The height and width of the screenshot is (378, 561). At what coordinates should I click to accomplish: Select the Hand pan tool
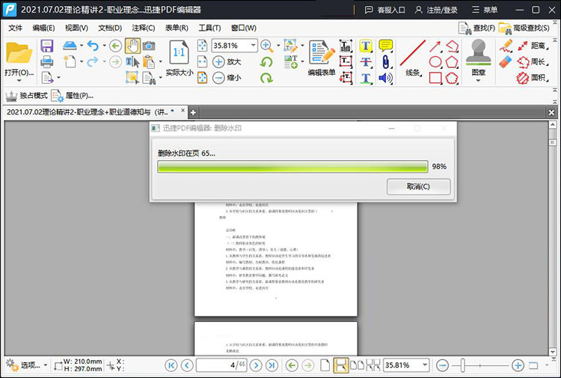click(x=132, y=46)
